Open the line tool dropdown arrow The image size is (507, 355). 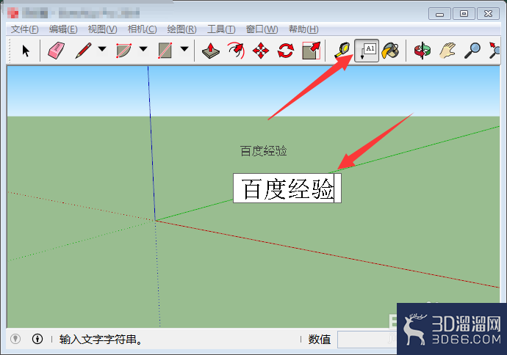tap(102, 49)
